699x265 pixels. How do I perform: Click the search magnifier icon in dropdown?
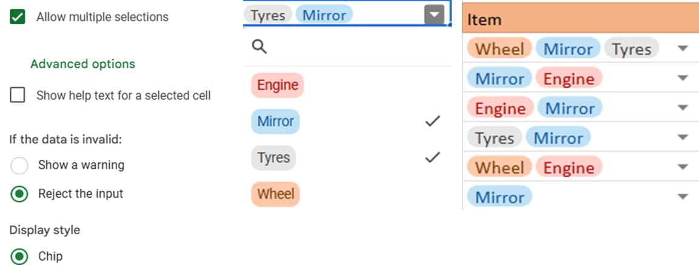259,47
